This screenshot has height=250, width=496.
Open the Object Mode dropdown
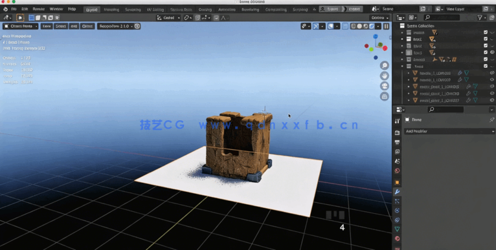point(21,26)
